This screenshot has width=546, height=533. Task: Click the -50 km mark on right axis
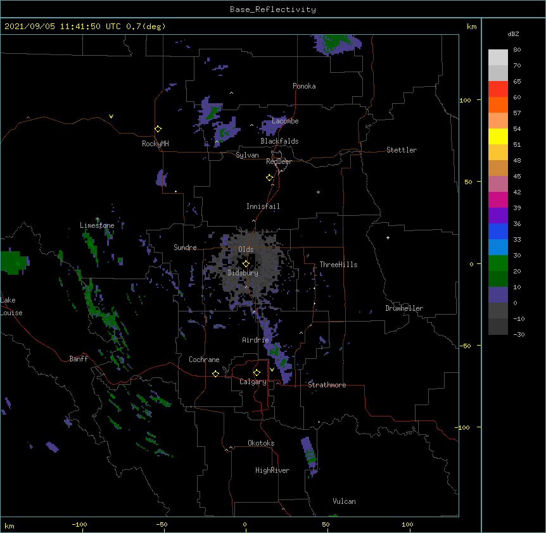[x=465, y=346]
